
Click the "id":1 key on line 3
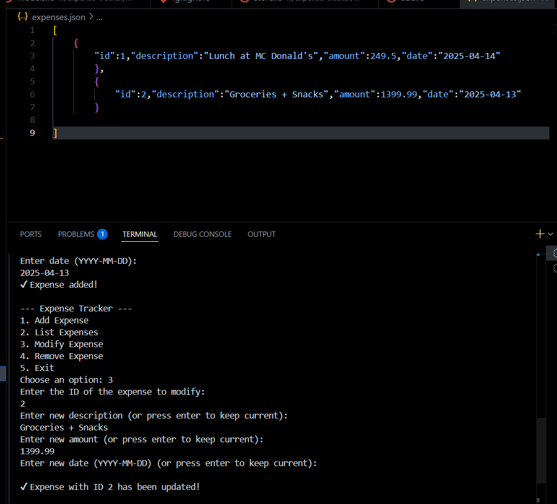110,56
